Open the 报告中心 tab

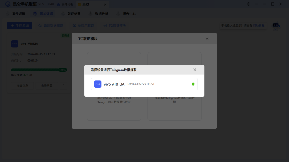126,14
